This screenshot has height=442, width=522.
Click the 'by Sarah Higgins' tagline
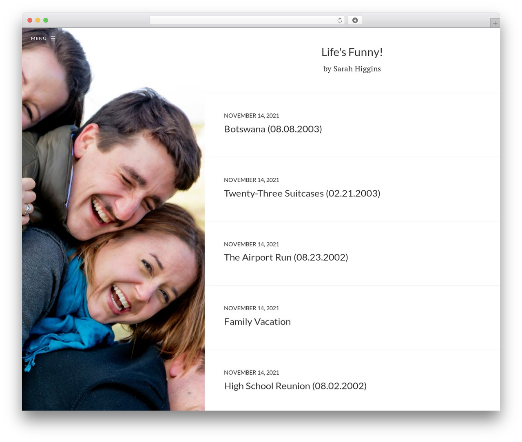352,69
